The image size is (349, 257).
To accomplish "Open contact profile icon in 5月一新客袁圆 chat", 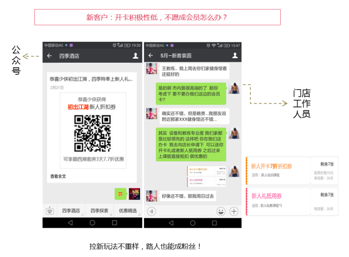I will (235, 56).
